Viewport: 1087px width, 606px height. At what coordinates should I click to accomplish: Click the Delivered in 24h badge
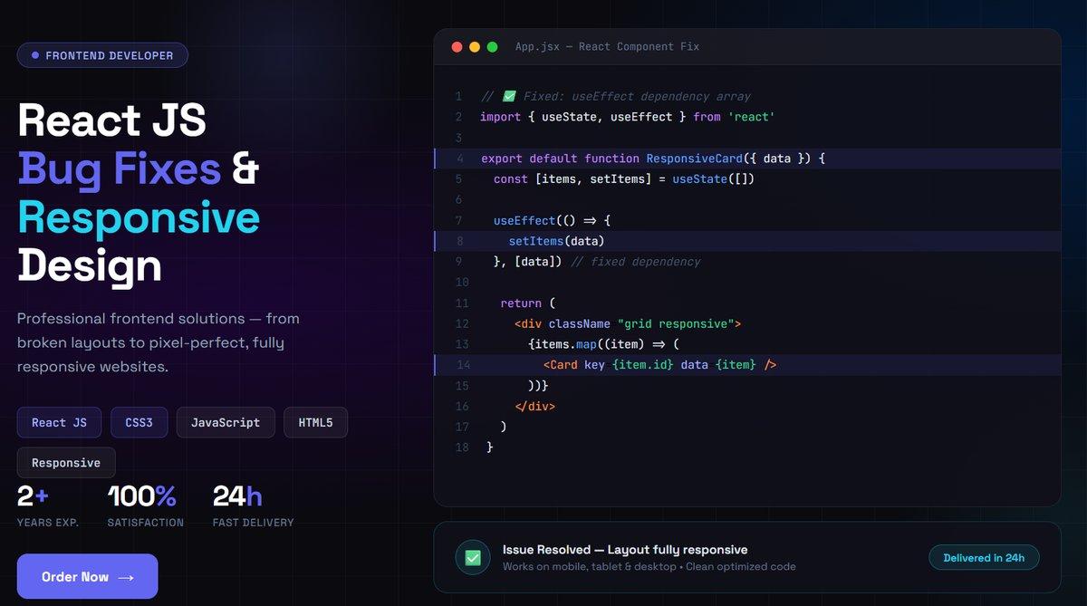pos(984,558)
